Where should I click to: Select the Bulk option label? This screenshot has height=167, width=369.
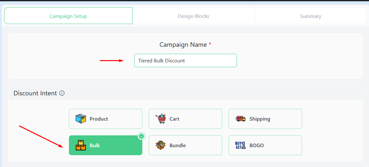click(95, 146)
